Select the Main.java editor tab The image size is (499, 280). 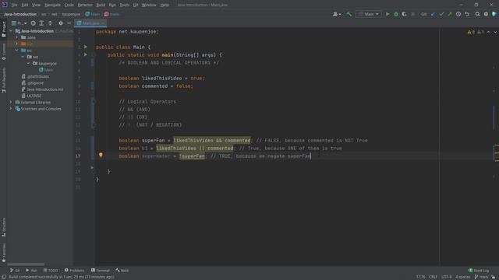pos(90,23)
